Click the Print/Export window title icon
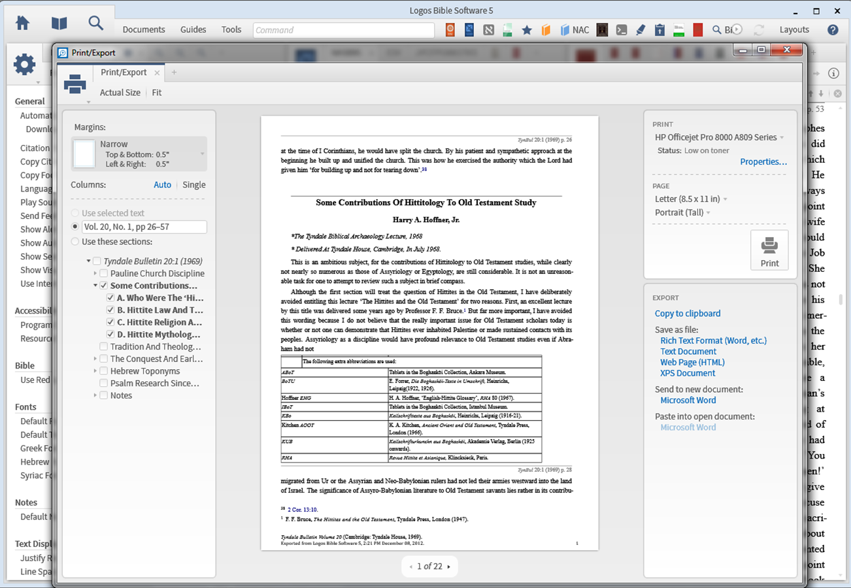Image resolution: width=851 pixels, height=588 pixels. 63,53
